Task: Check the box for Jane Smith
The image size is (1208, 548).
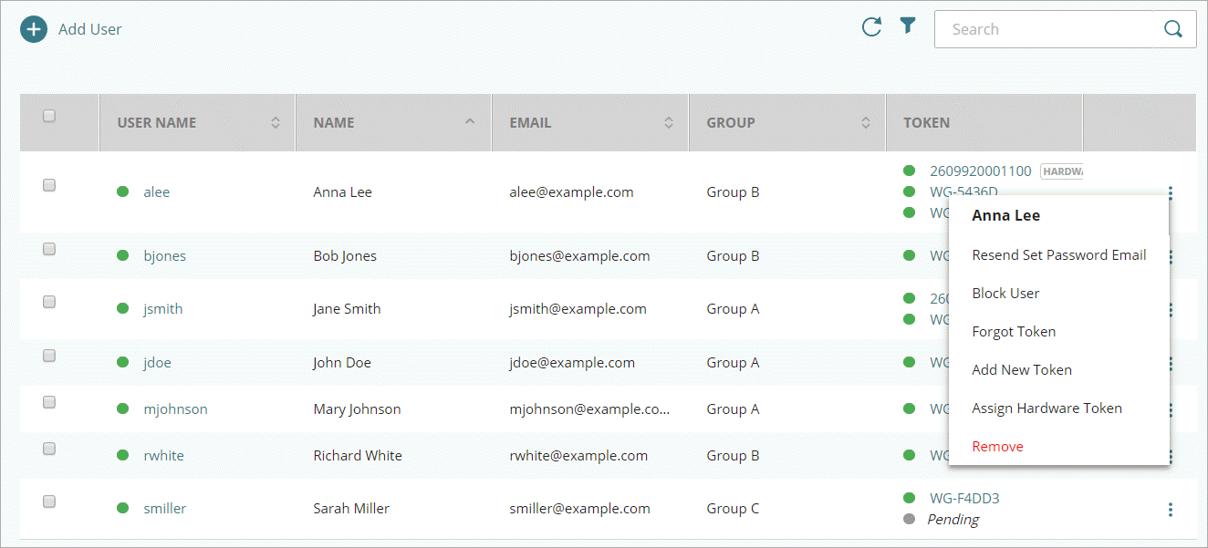Action: coord(49,302)
